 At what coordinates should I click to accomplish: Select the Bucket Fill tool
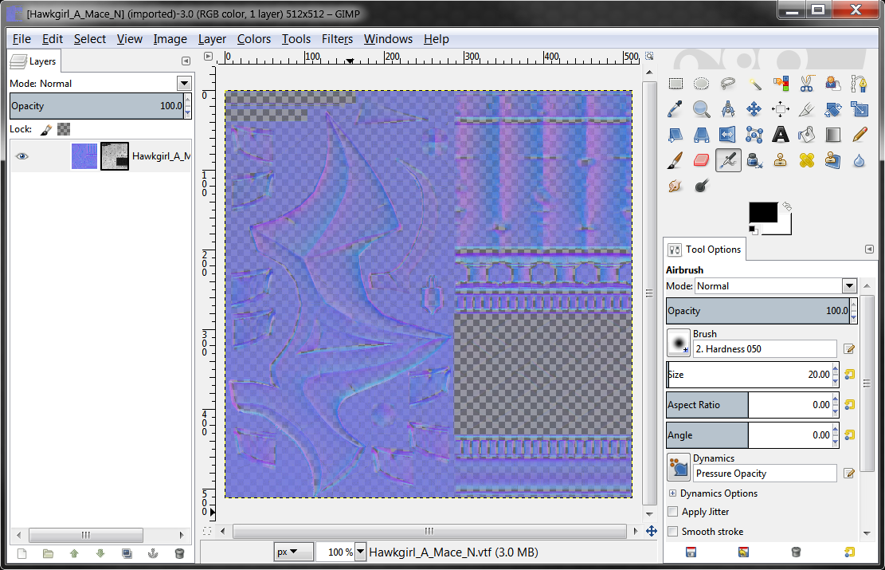(807, 135)
